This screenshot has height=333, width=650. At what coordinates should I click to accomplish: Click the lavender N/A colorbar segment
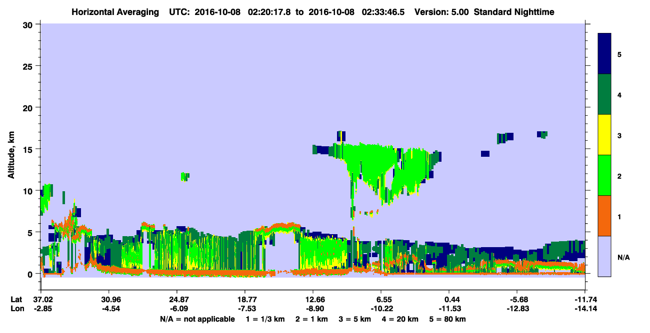604,256
